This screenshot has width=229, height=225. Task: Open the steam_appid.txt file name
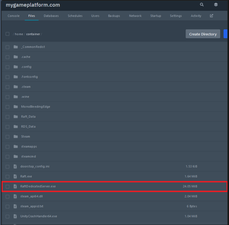click(32, 206)
